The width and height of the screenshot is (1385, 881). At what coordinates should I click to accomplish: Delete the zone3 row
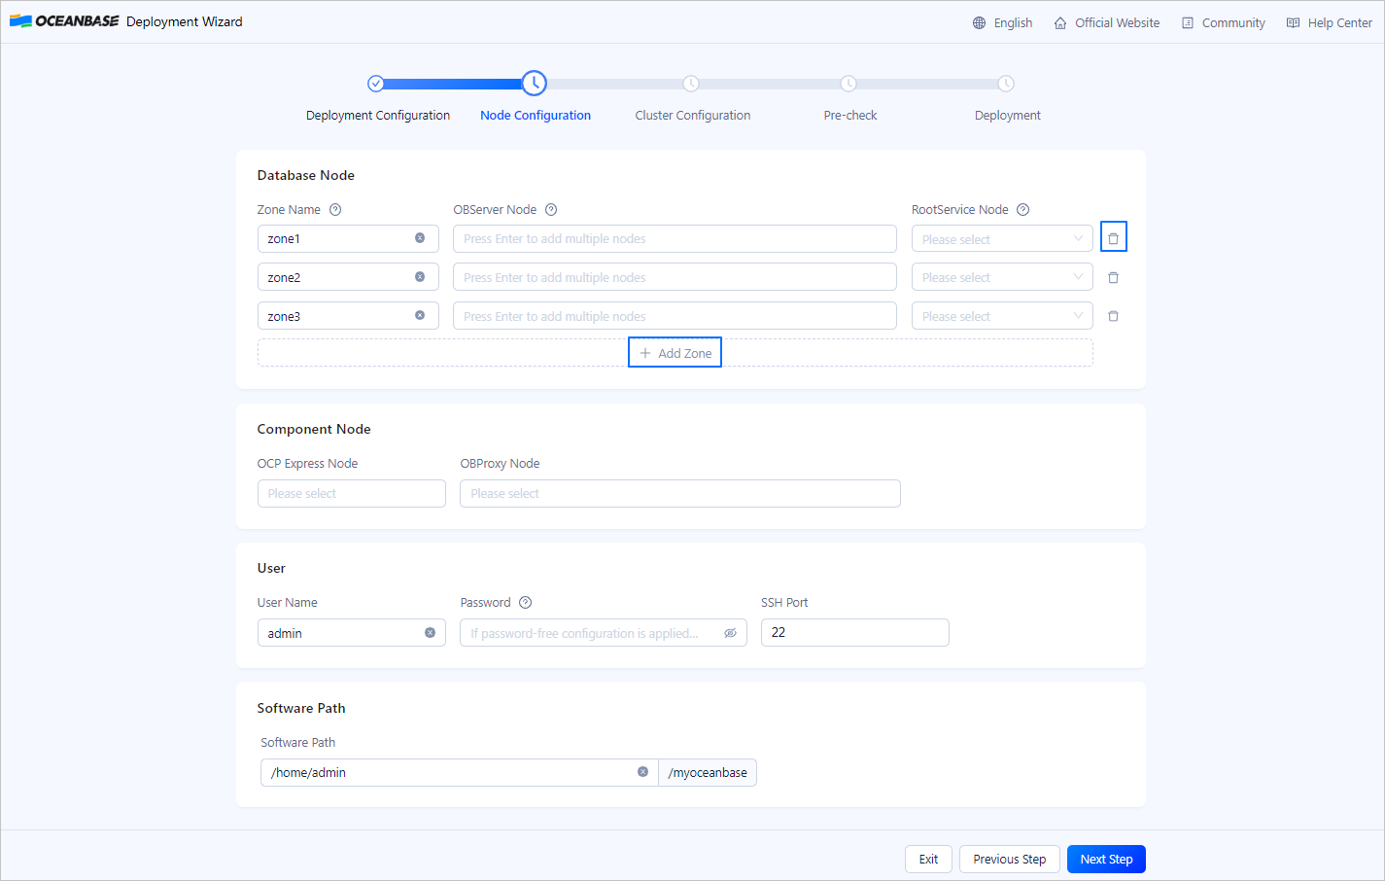1114,316
